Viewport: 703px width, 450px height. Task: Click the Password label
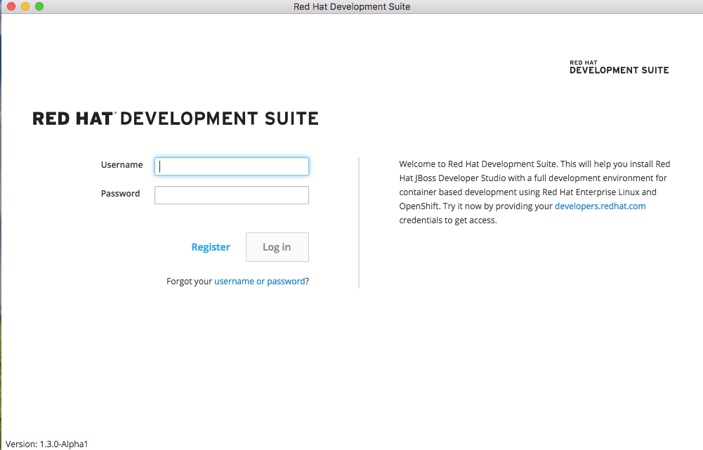(120, 193)
